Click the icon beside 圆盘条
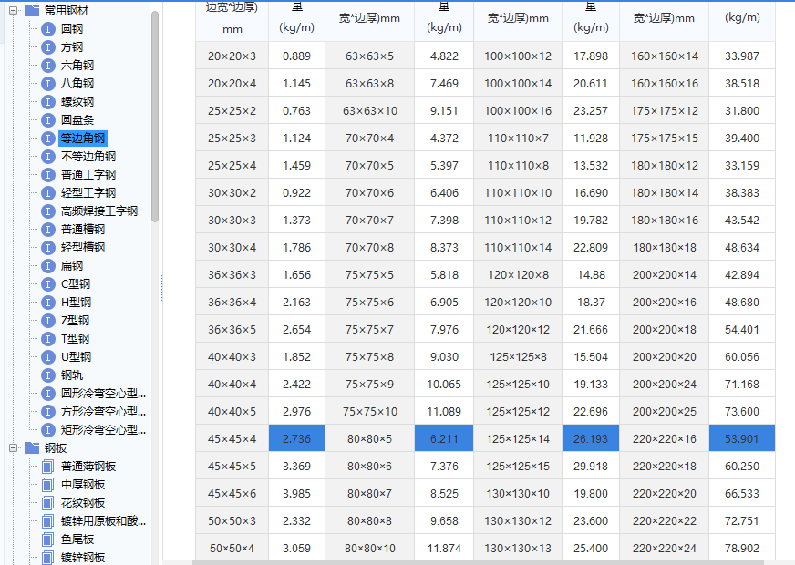 click(x=47, y=120)
